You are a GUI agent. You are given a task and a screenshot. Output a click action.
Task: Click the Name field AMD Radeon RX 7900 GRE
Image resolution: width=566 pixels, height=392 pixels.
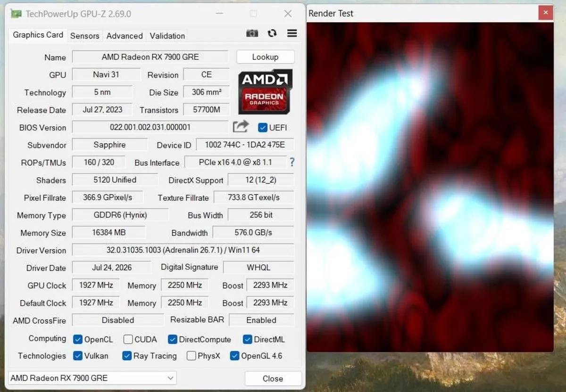tap(150, 57)
